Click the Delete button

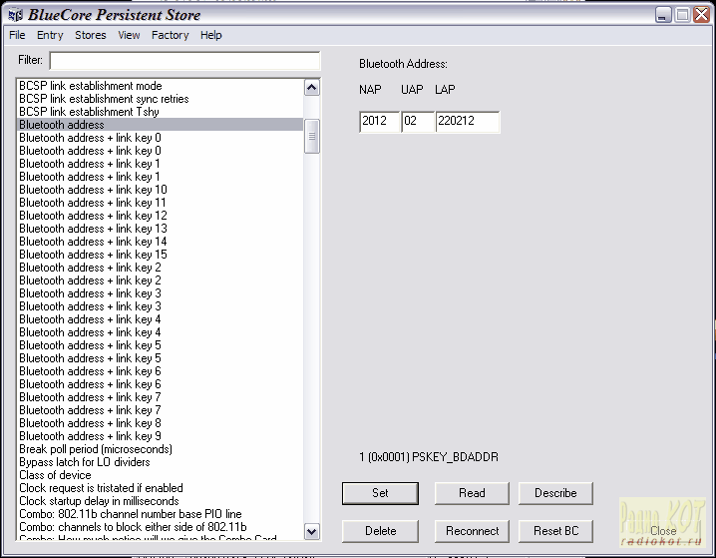click(380, 531)
